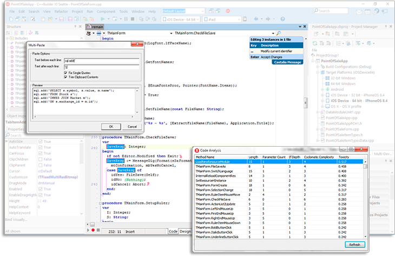Toggle the AutoTranslate True checkbox
The height and width of the screenshot is (256, 395).
coord(40,147)
